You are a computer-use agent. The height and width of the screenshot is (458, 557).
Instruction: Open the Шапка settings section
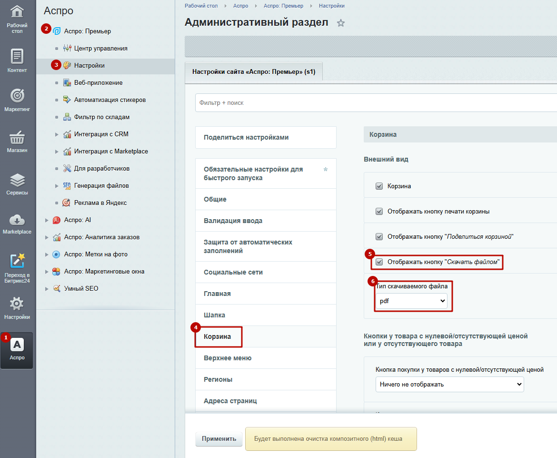266,315
